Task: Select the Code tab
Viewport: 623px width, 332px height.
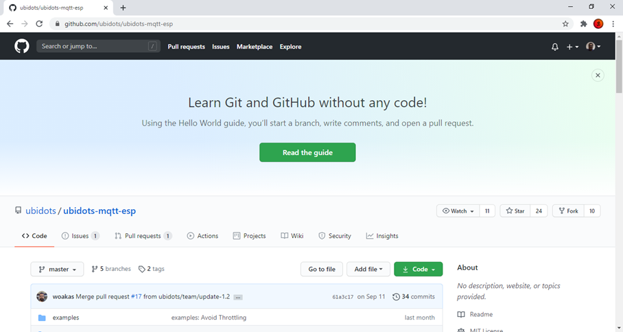Action: pyautogui.click(x=34, y=236)
